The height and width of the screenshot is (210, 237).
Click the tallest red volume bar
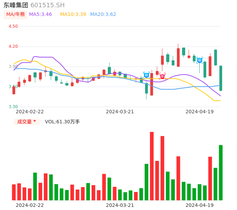pyautogui.click(x=152, y=166)
